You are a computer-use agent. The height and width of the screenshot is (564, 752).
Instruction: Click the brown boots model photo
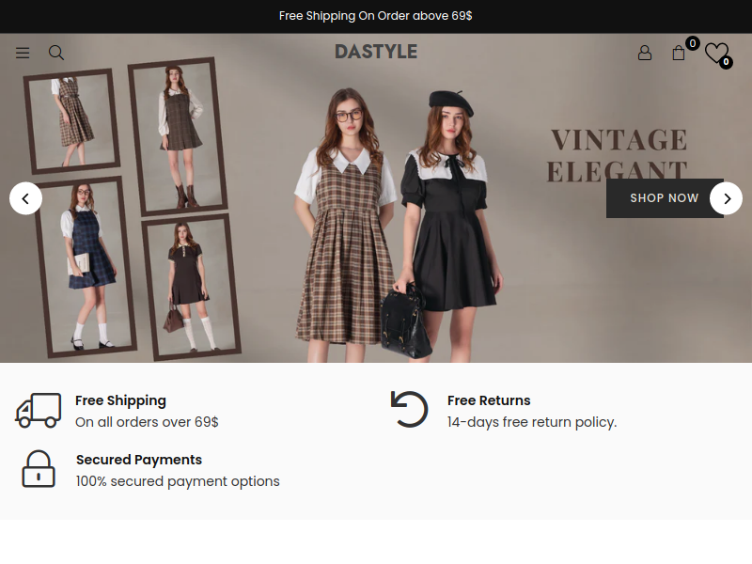[178, 136]
